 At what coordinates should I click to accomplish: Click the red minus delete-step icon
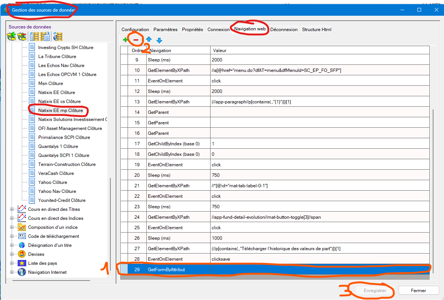[136, 40]
